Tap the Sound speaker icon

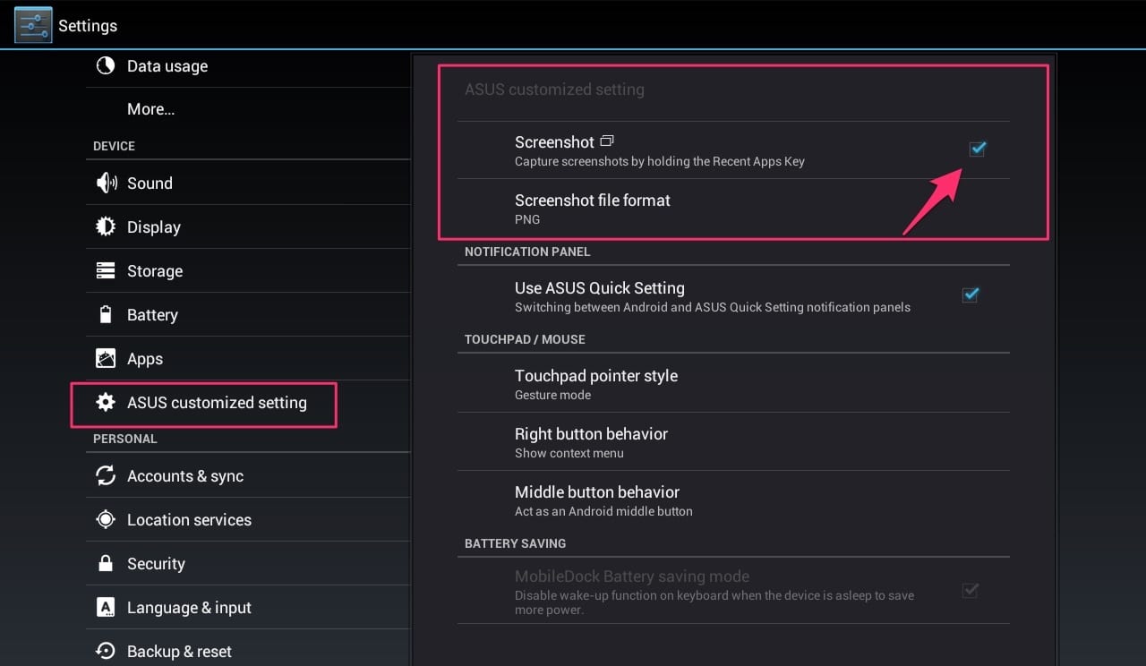106,183
